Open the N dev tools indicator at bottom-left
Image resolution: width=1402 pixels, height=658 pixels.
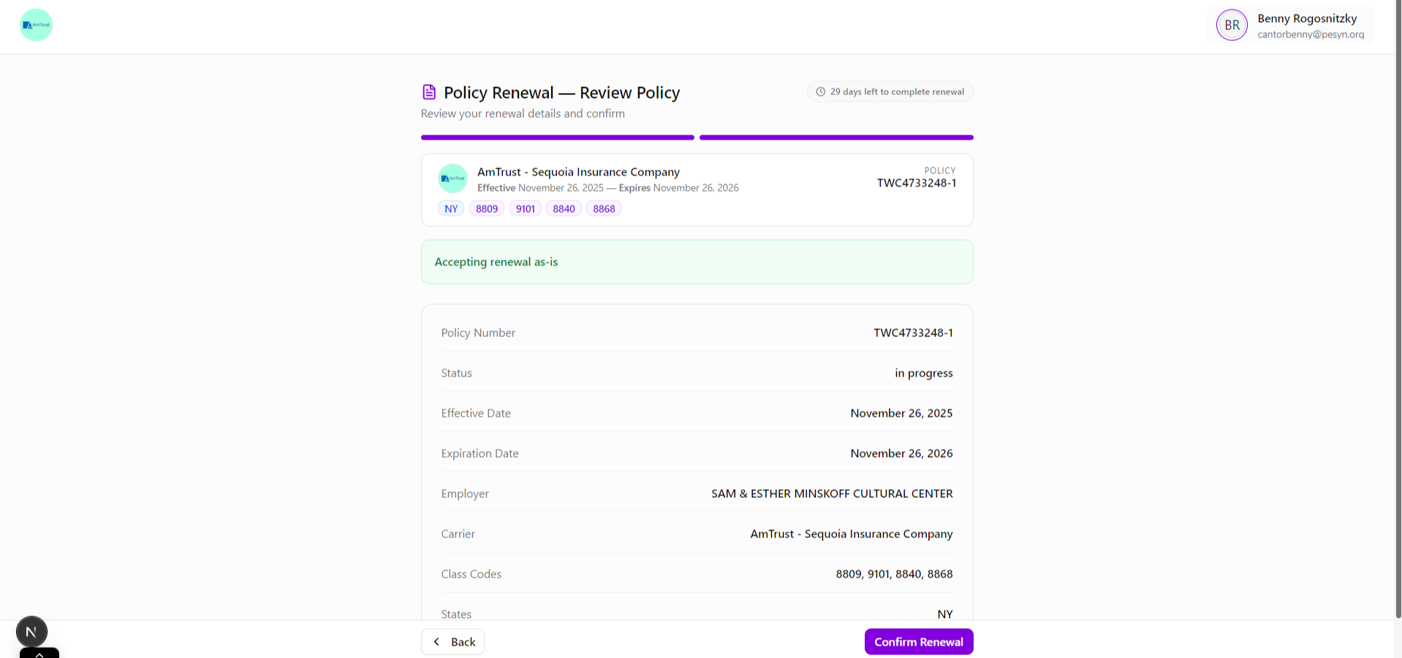pyautogui.click(x=31, y=630)
